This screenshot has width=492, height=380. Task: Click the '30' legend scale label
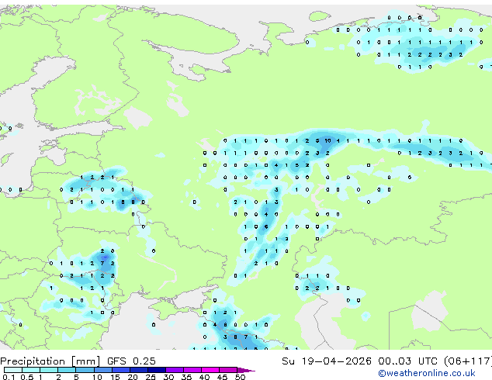[x=168, y=377]
